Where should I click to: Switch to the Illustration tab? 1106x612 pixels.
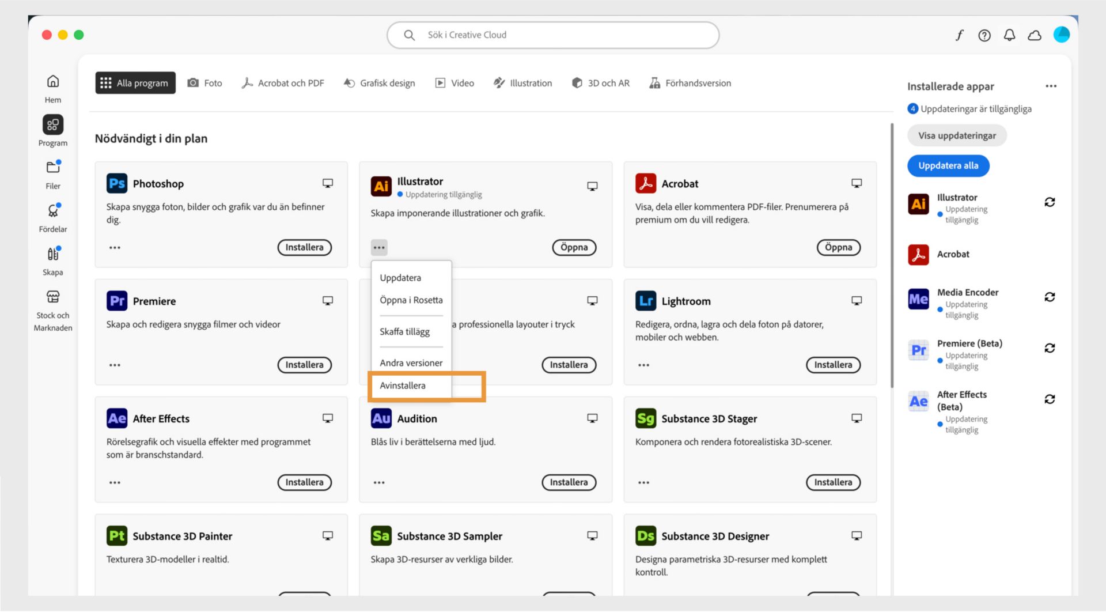pyautogui.click(x=522, y=83)
